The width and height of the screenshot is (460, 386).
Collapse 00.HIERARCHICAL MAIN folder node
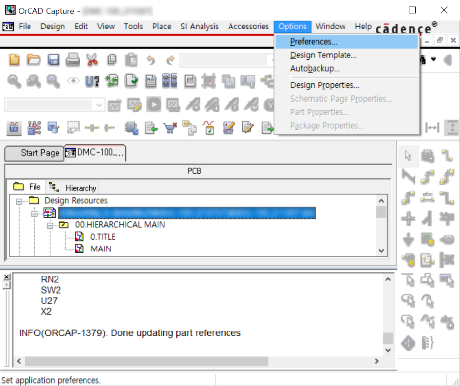pyautogui.click(x=50, y=226)
